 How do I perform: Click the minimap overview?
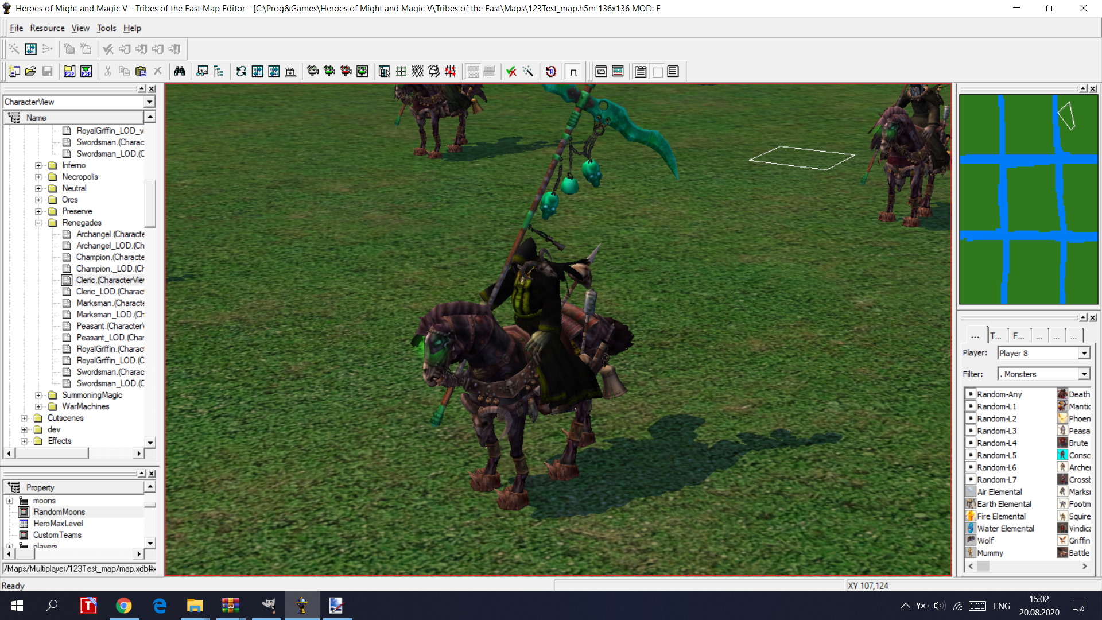pyautogui.click(x=1029, y=199)
